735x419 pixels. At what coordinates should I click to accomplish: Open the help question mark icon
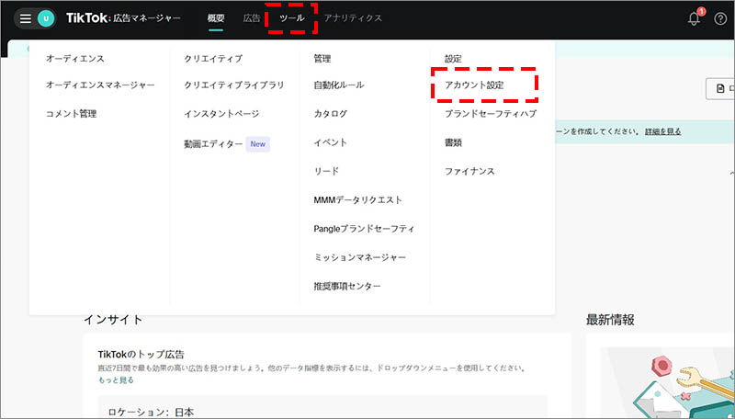click(x=720, y=18)
